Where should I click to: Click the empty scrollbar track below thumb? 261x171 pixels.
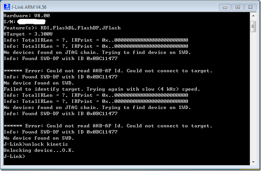pos(253,96)
